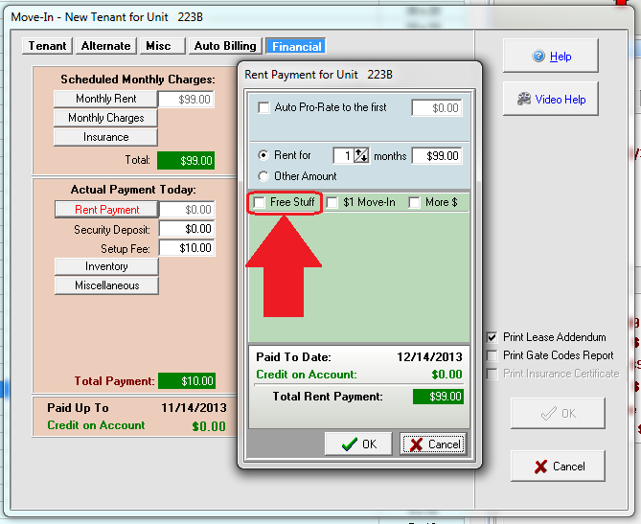Check the $1 Move-In option

point(332,202)
